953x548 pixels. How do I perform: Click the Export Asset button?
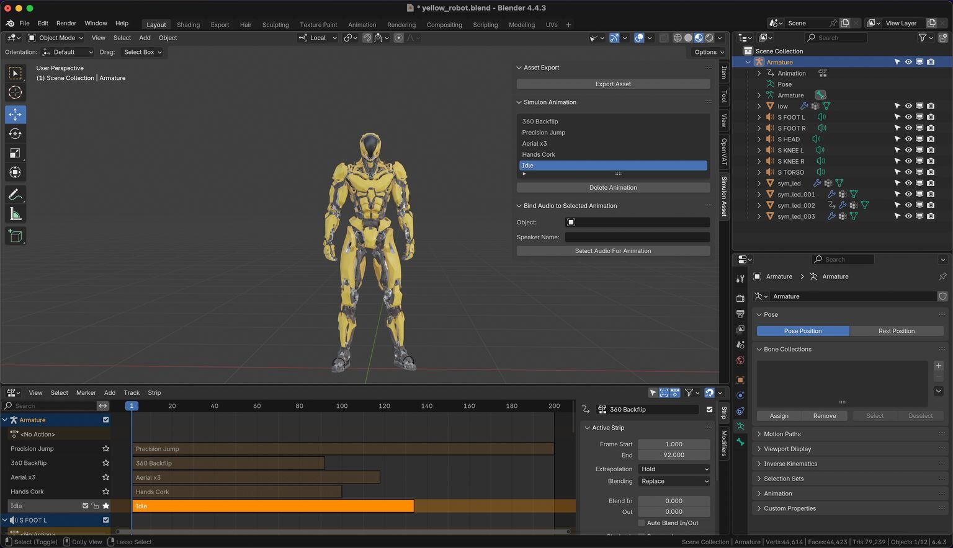612,84
